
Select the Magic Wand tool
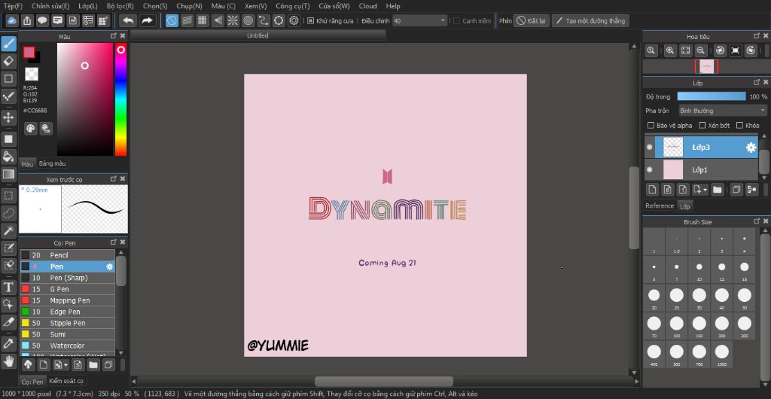pos(8,230)
